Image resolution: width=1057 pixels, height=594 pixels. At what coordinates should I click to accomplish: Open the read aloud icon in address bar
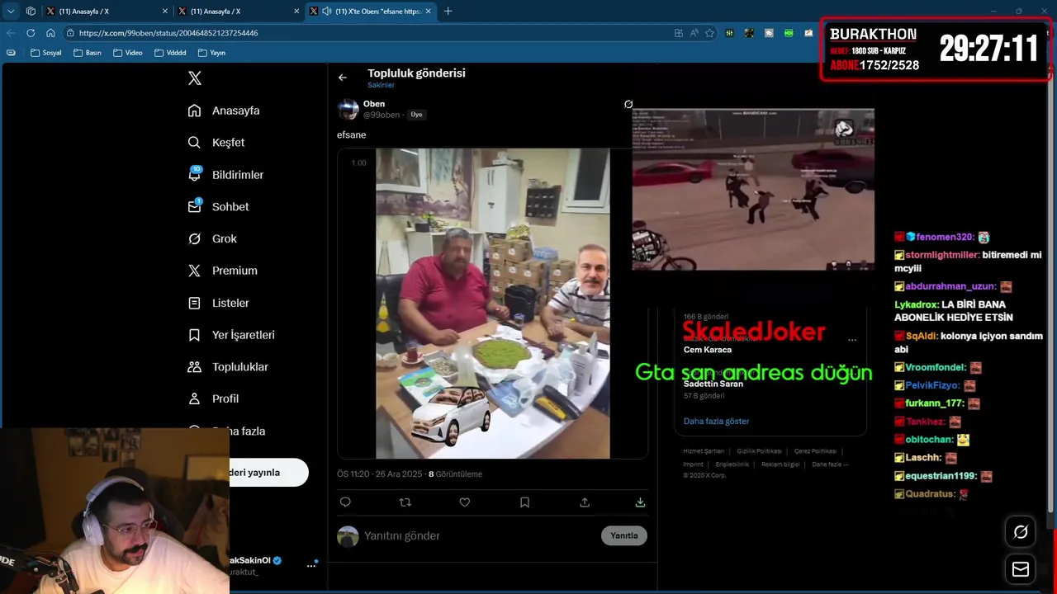(694, 33)
